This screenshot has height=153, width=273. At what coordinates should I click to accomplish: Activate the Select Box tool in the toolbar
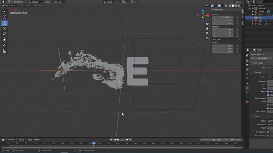(4, 11)
